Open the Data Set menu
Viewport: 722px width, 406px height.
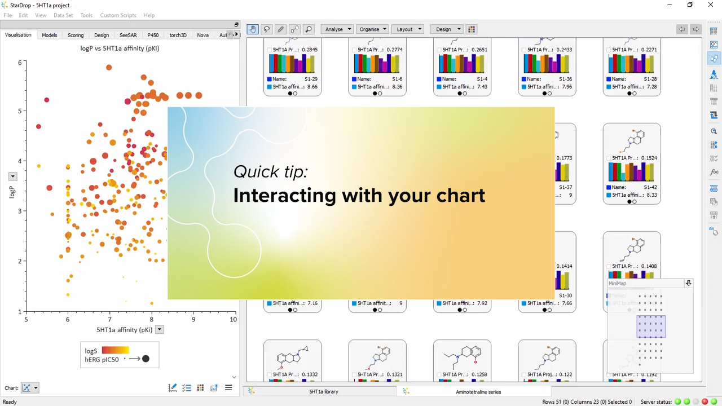63,15
